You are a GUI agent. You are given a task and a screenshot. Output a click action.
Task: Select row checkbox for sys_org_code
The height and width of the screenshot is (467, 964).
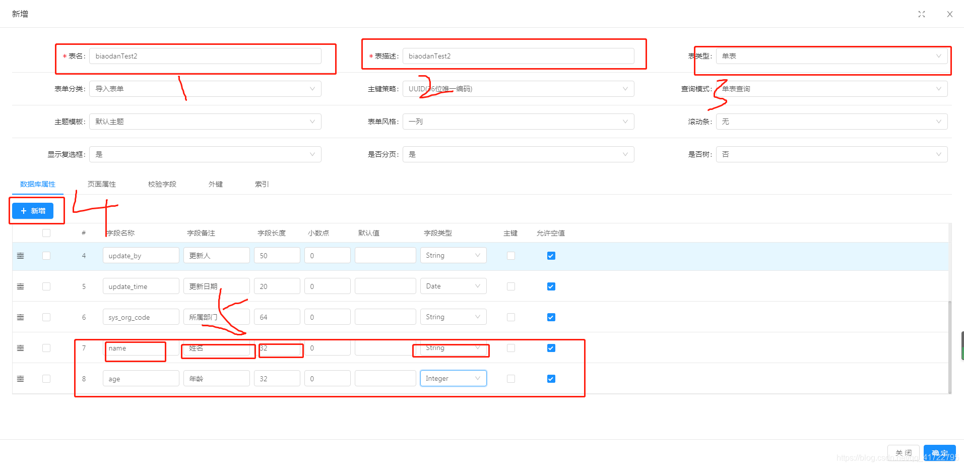(x=46, y=317)
